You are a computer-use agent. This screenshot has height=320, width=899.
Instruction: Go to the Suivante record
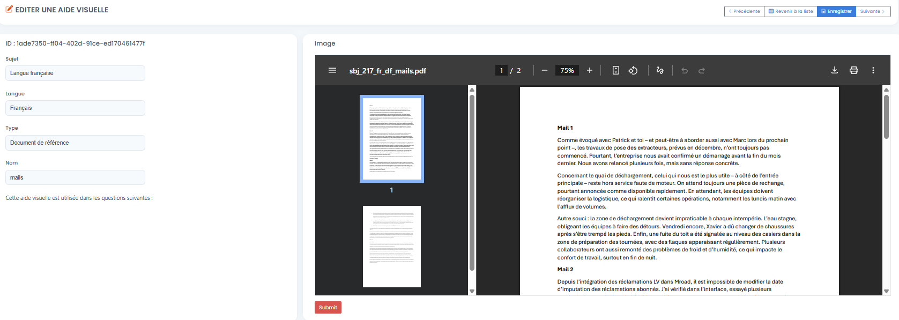873,11
